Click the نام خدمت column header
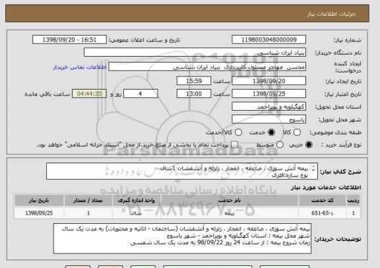380x268 pixels. (230, 201)
